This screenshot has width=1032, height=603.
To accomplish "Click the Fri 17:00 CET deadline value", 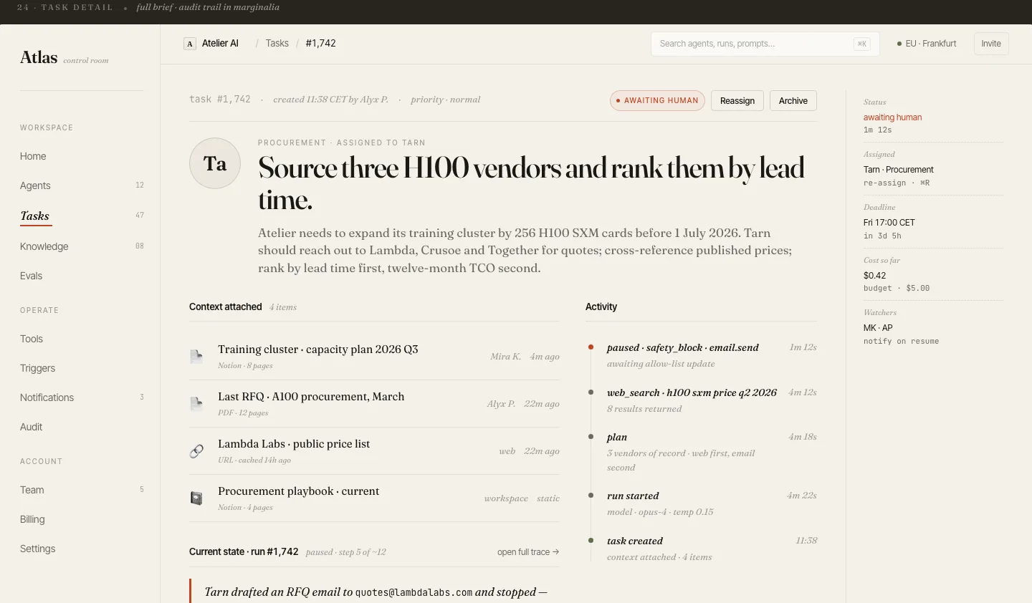I will coord(889,223).
